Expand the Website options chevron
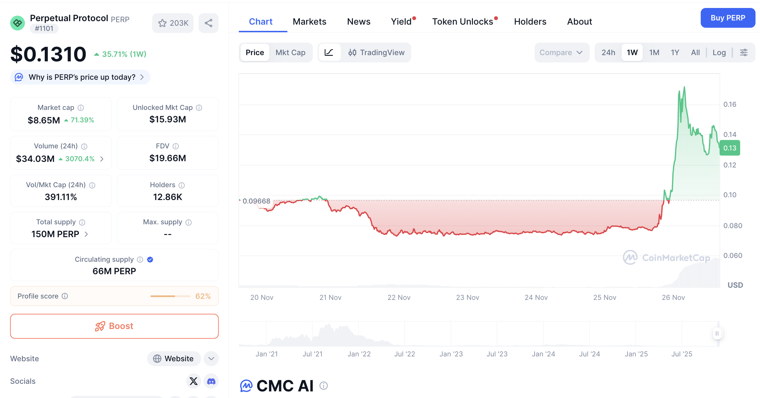 click(211, 358)
